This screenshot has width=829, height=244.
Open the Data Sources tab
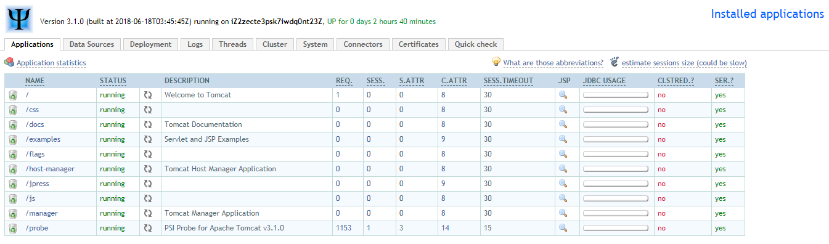(x=92, y=44)
